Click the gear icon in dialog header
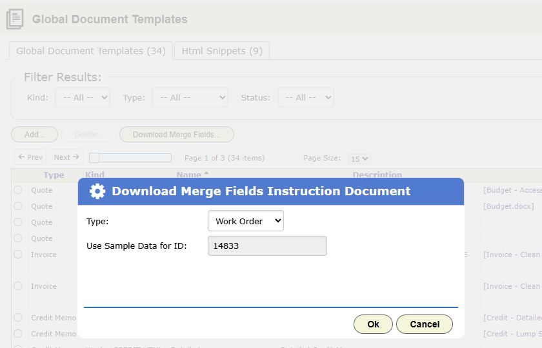Image resolution: width=542 pixels, height=348 pixels. 97,191
